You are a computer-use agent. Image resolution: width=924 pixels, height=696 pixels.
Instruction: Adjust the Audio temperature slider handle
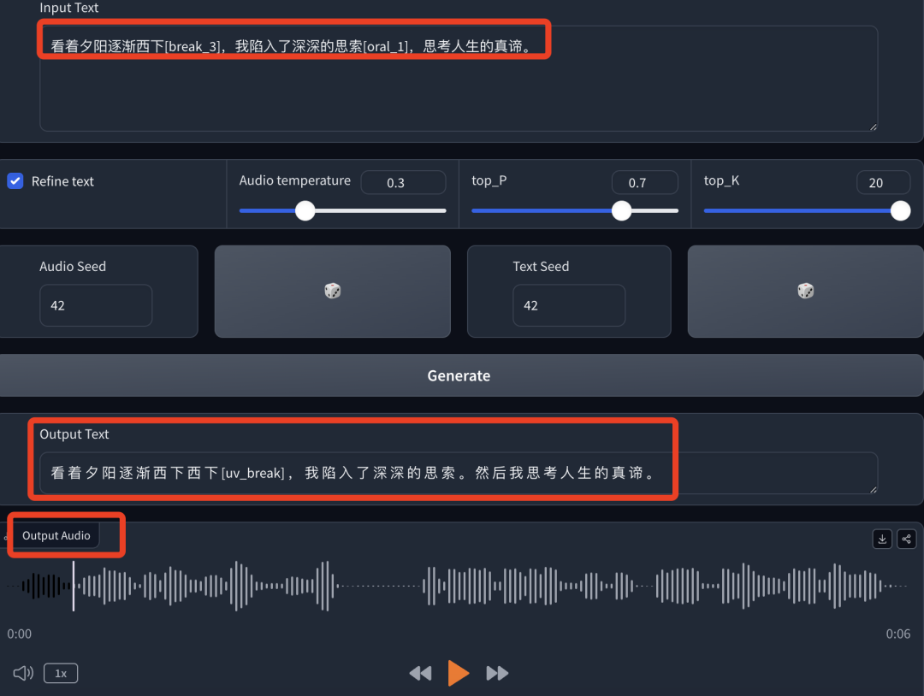(x=305, y=211)
